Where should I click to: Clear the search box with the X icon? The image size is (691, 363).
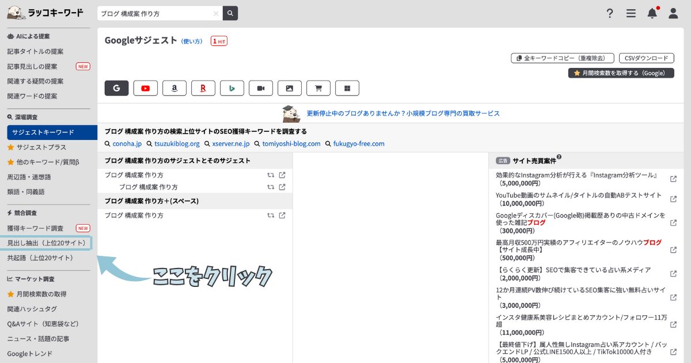(x=216, y=13)
